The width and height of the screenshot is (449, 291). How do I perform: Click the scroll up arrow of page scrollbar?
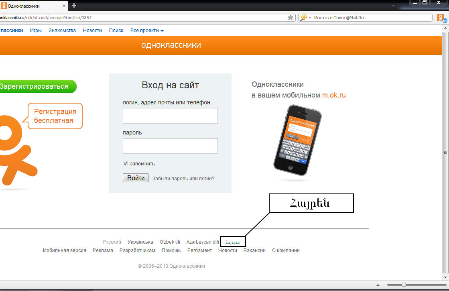tap(445, 28)
